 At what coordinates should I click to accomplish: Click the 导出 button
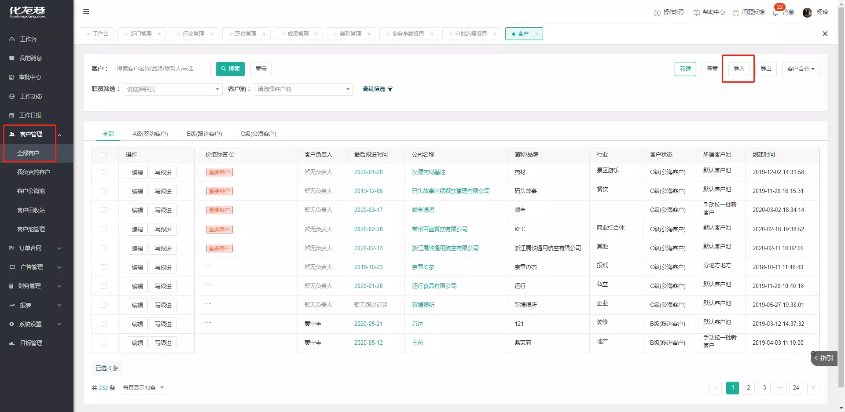coord(766,69)
